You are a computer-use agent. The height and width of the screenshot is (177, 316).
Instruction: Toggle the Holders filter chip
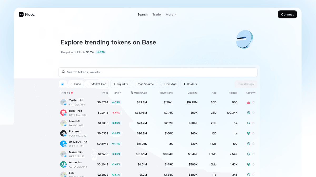click(190, 84)
